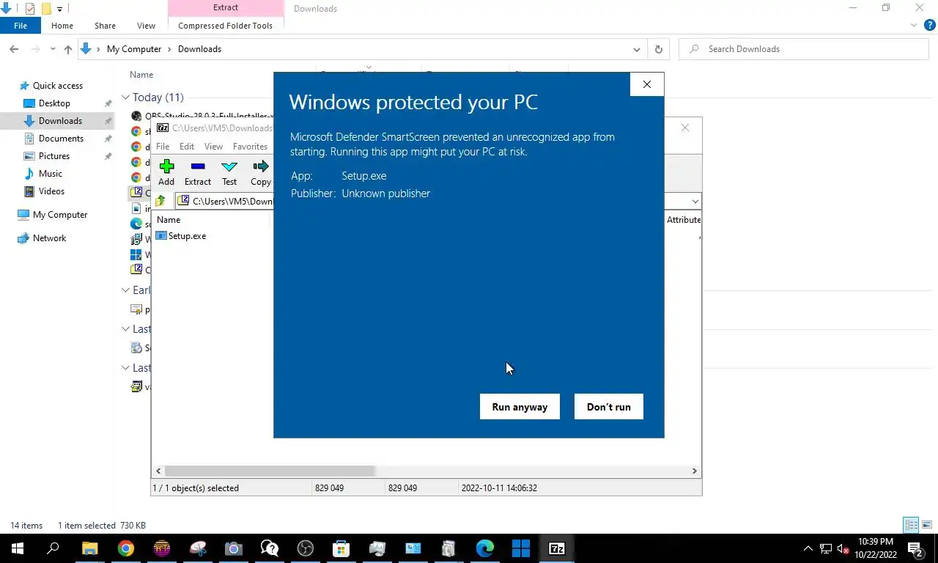Click Don't run in SmartScreen dialog
Viewport: 938px width, 563px height.
[x=608, y=407]
